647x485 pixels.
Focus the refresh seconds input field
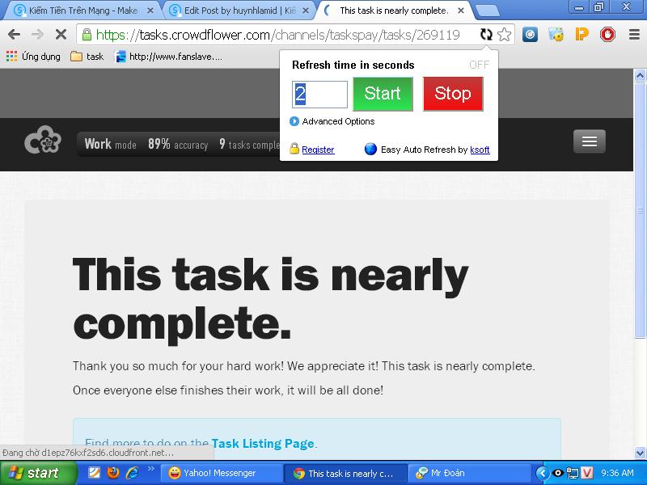(x=319, y=94)
